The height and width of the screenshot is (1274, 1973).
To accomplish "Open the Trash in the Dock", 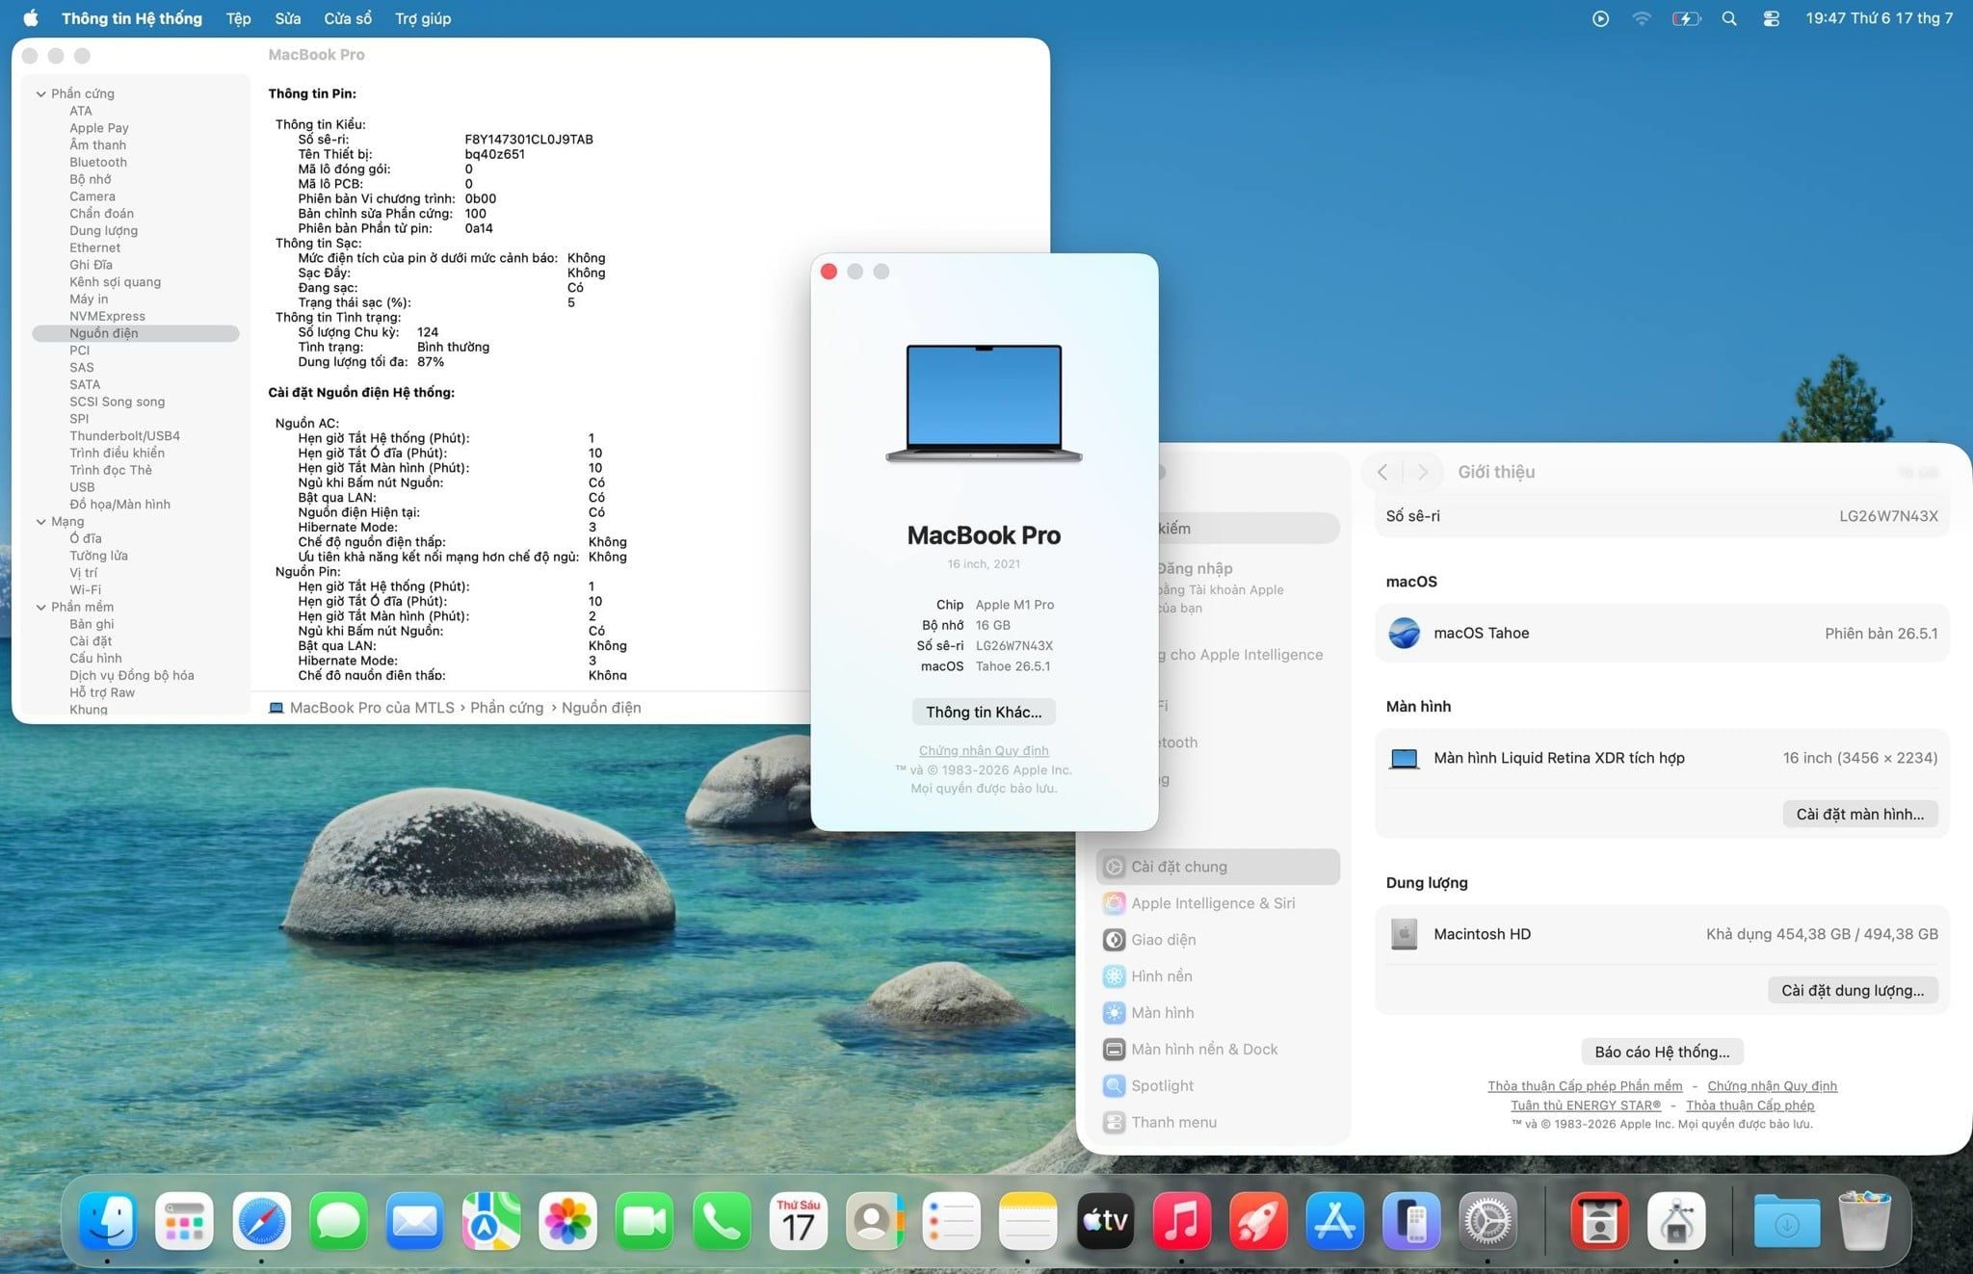I will click(x=1864, y=1221).
